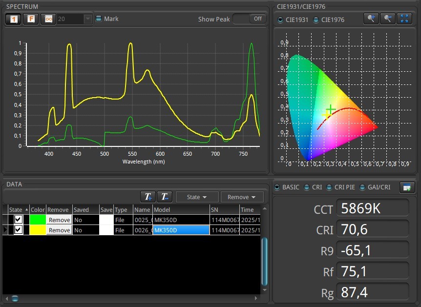Open the Remove dropdown menu
Screen dimensions: 421x307
(242, 197)
